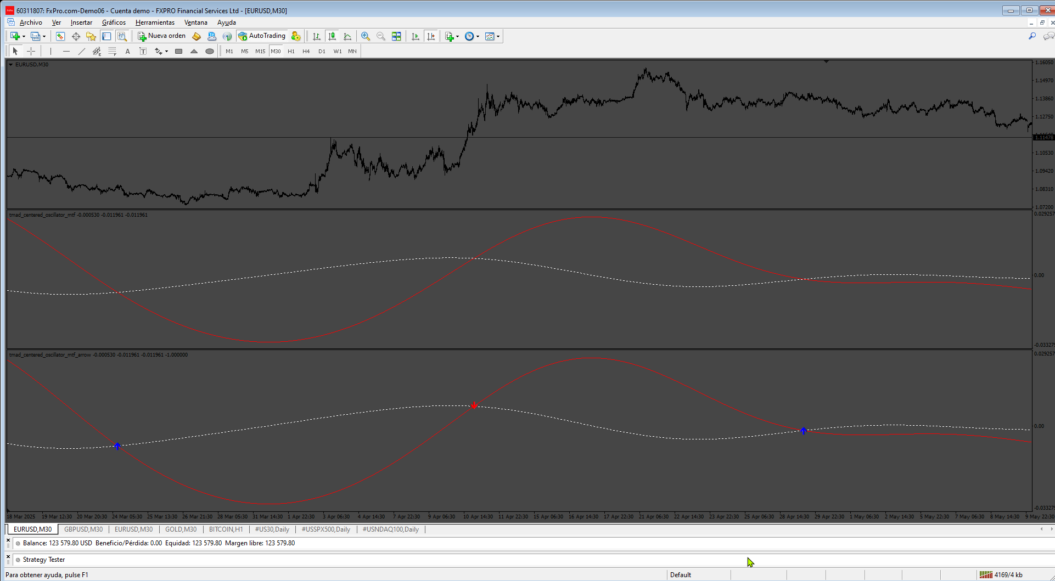Image resolution: width=1055 pixels, height=581 pixels.
Task: Select the Crosshair cursor tool
Action: [31, 51]
